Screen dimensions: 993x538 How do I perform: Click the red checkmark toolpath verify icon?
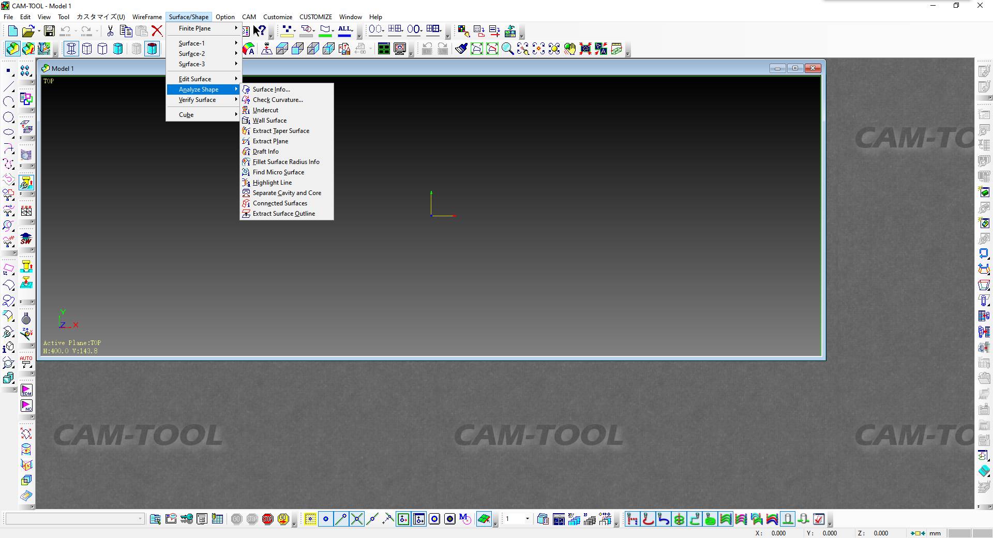(x=819, y=519)
